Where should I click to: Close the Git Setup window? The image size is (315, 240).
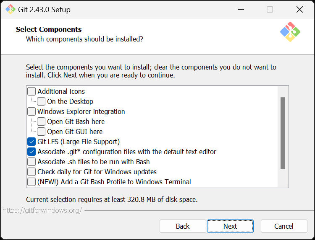click(299, 9)
